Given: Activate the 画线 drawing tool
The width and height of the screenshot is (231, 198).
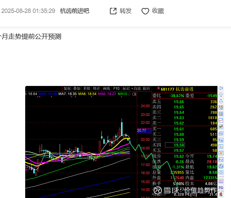Looking at the screenshot, I should [106, 89].
